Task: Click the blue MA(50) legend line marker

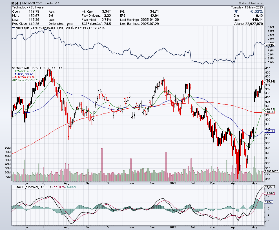Action: click(x=13, y=74)
